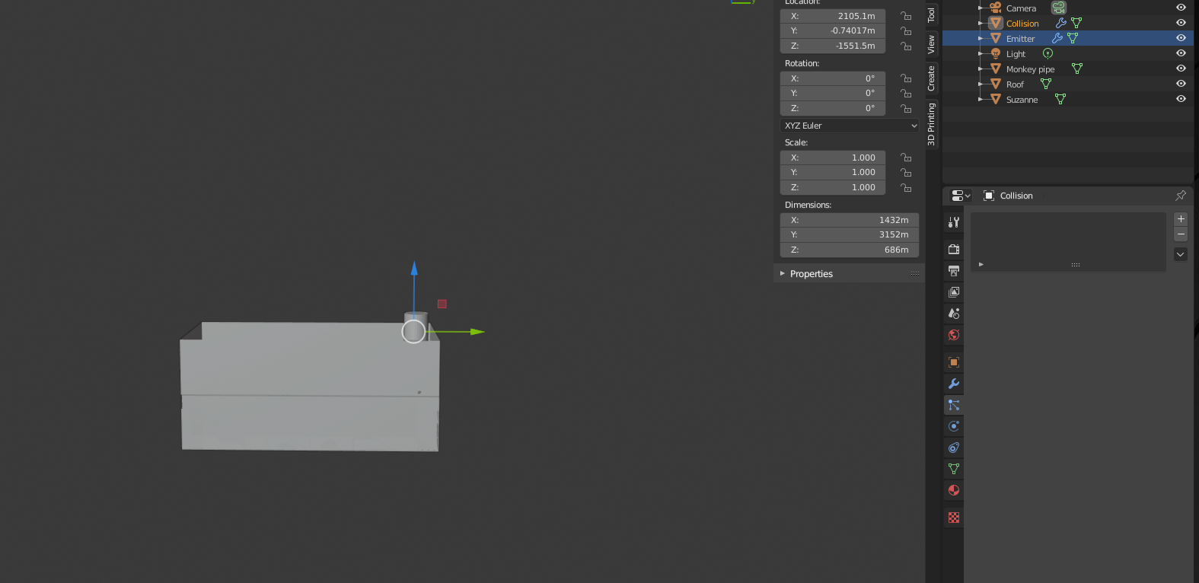This screenshot has height=583, width=1199.
Task: Hide the Camera object in outliner
Action: tap(1181, 8)
